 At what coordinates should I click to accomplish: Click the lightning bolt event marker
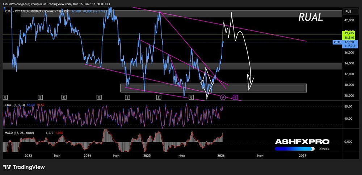click(x=223, y=97)
